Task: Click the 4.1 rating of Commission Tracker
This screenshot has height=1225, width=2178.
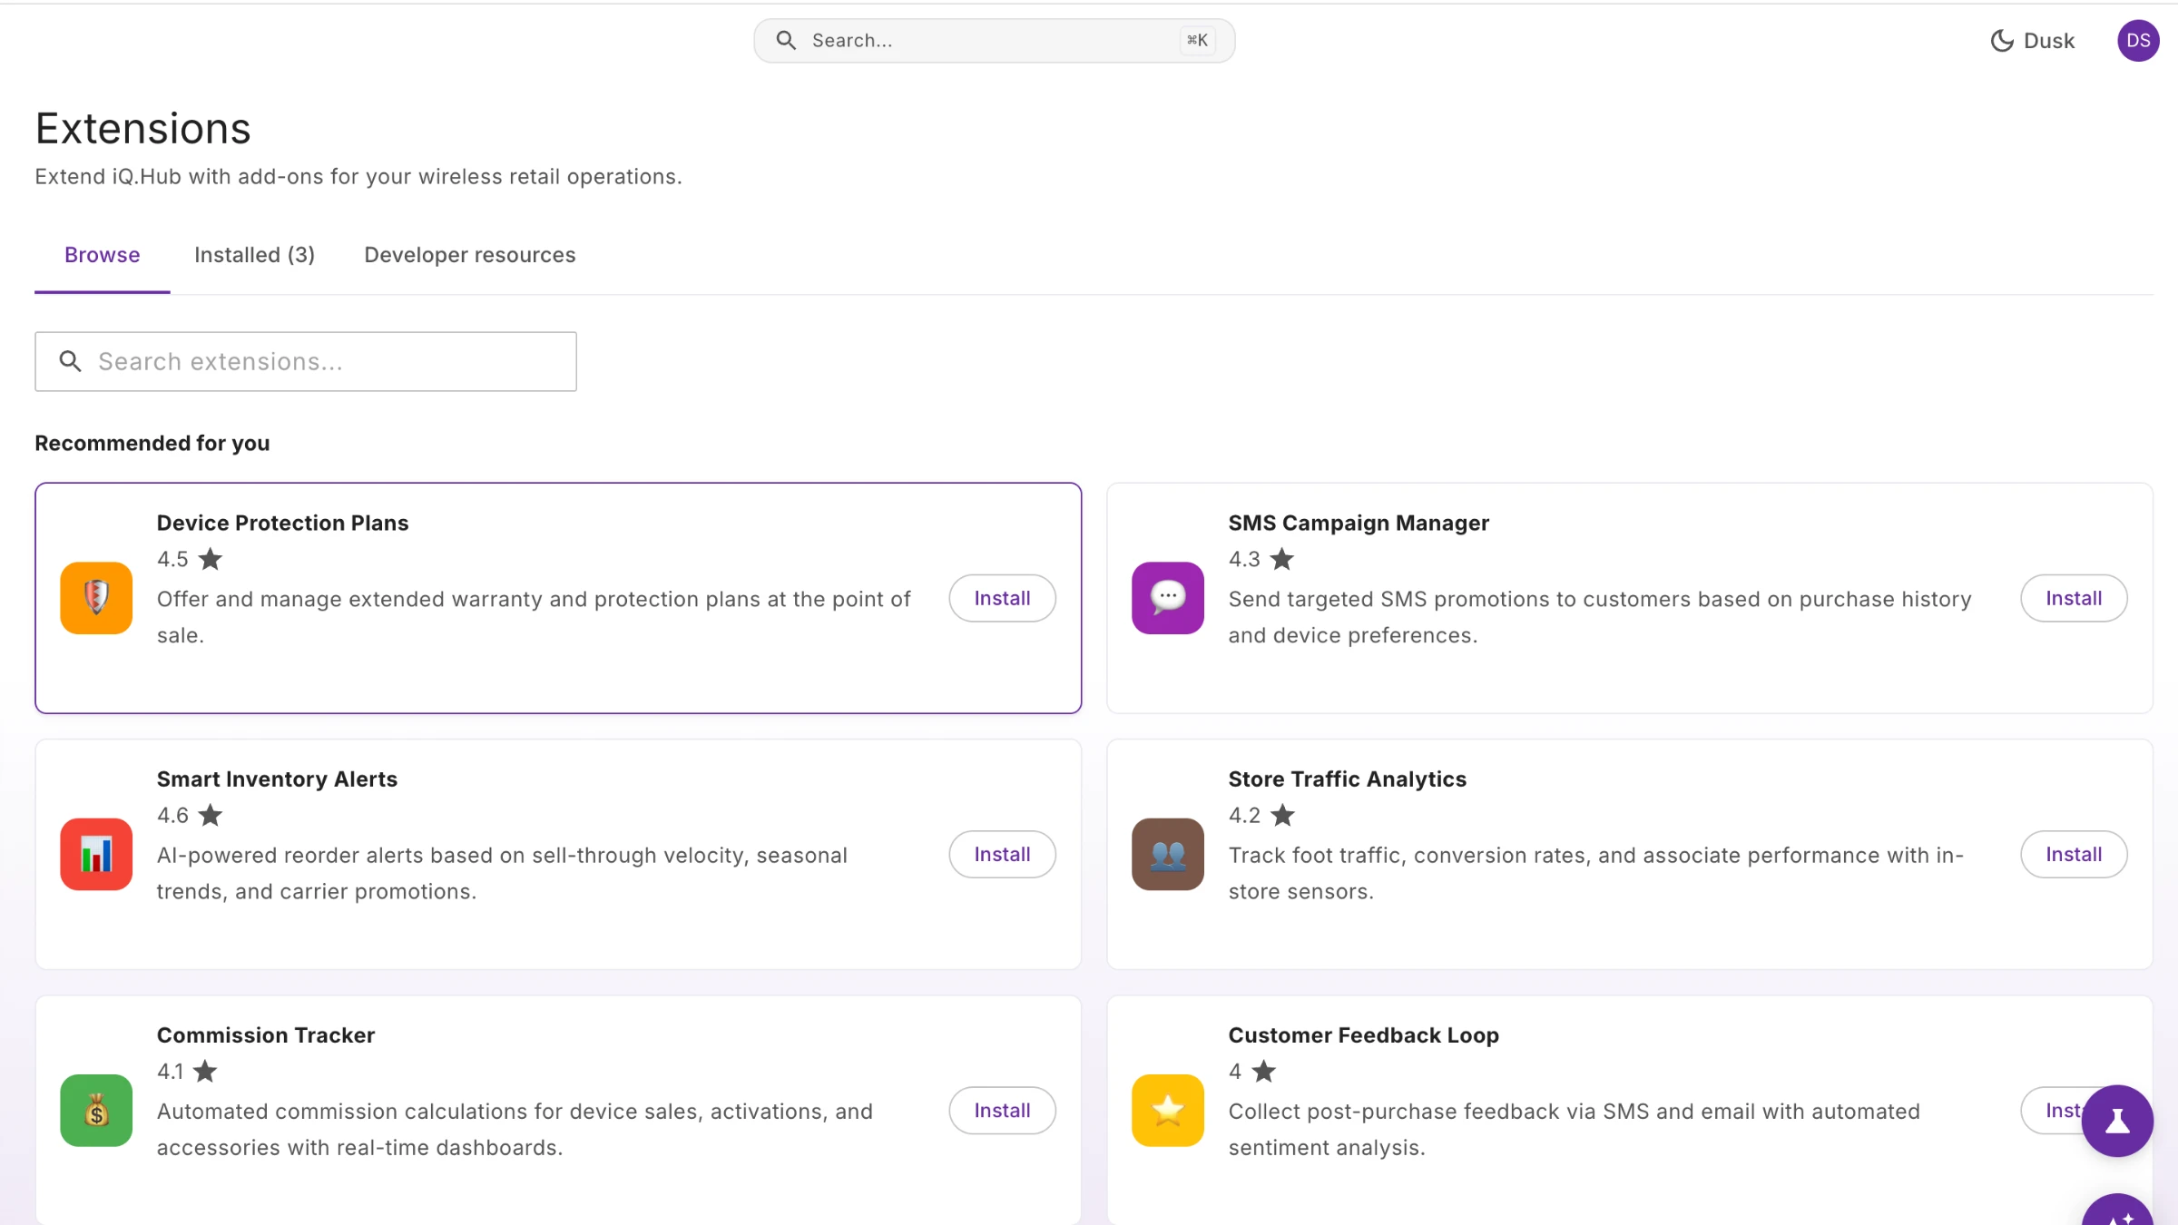Action: (170, 1071)
